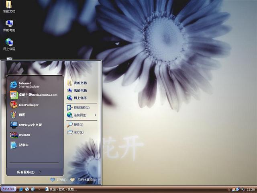257x193 pixels.
Task: Open 控制面板 in Start menu
Action: click(x=81, y=107)
